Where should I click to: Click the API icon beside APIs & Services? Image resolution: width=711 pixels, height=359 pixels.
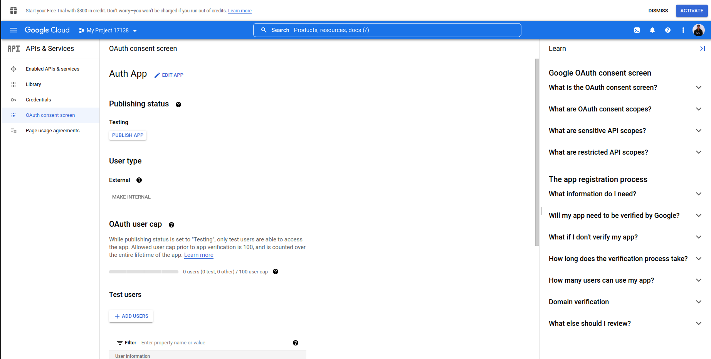(x=13, y=49)
